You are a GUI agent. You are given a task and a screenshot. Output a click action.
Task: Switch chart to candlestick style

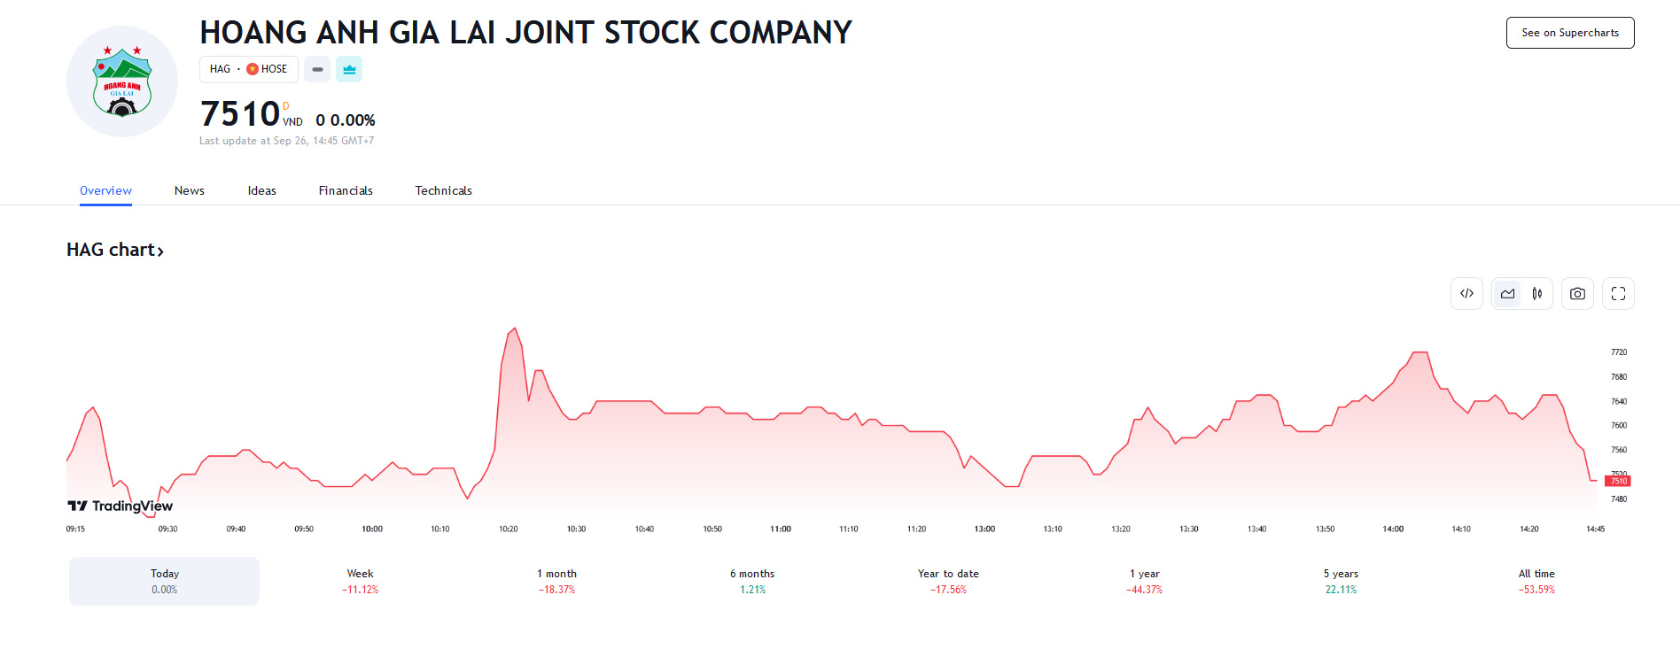point(1538,293)
